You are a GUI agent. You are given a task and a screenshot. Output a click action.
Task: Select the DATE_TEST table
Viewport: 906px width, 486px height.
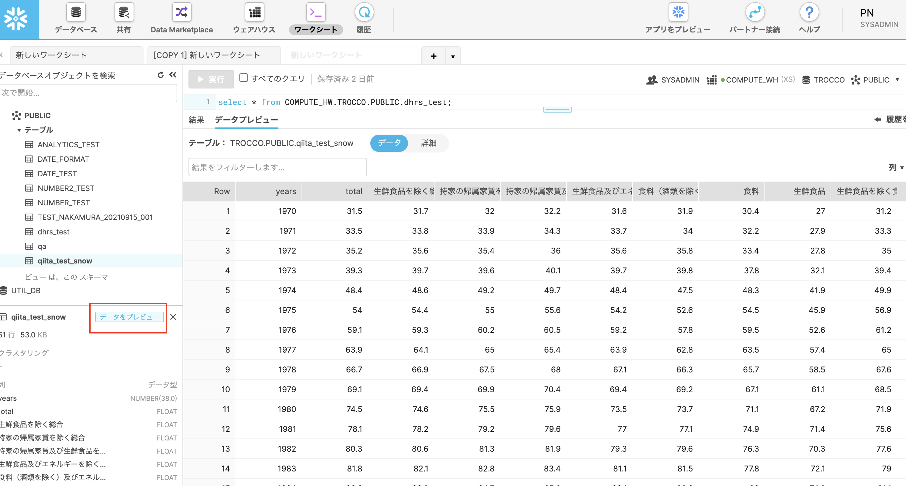coord(57,174)
